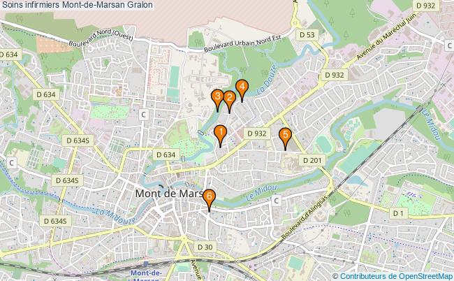Viewport: 454px width, 281px height.
Task: Click the Mont-de-Marsan train station icon
Action: coord(147,264)
